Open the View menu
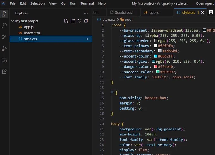 pos(53,3)
